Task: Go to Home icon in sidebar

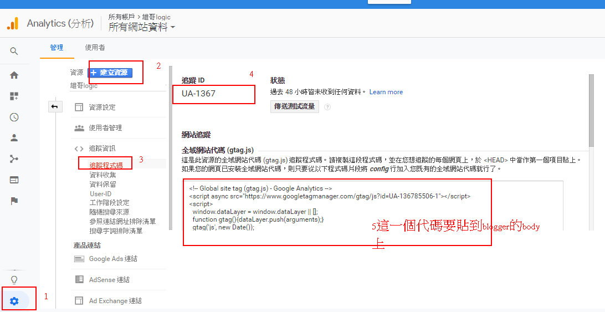Action: (x=14, y=75)
